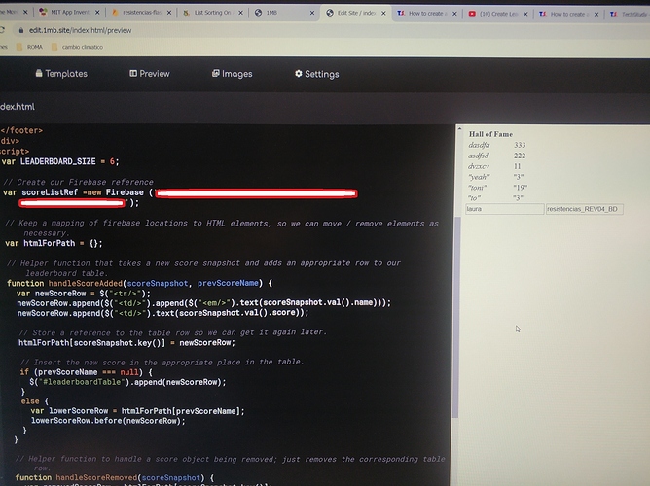This screenshot has width=650, height=486.
Task: Click the "19" score cell
Action: click(x=520, y=188)
